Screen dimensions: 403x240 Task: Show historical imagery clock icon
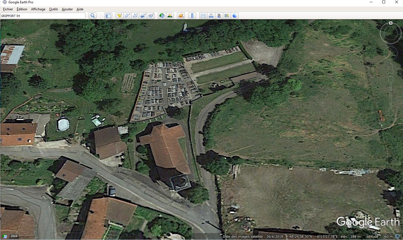tap(162, 16)
